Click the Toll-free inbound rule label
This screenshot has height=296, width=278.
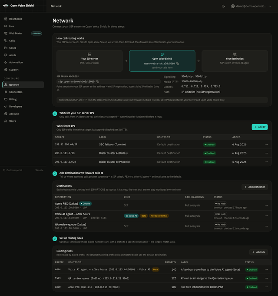coord(202,287)
